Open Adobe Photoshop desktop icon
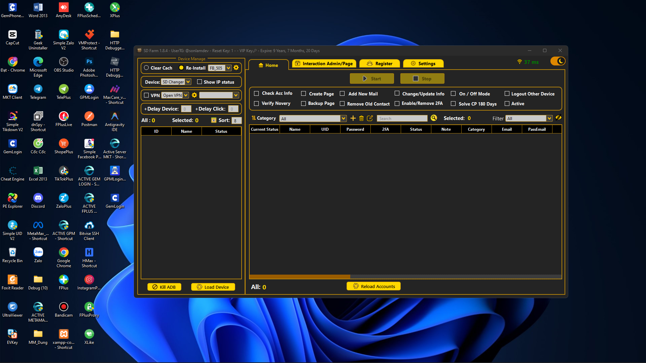Screen dimensions: 646x363 89,67
